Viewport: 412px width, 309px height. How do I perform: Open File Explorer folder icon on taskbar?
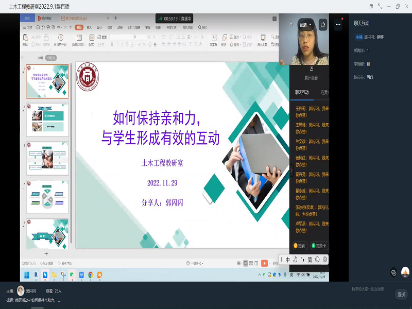coord(54,275)
